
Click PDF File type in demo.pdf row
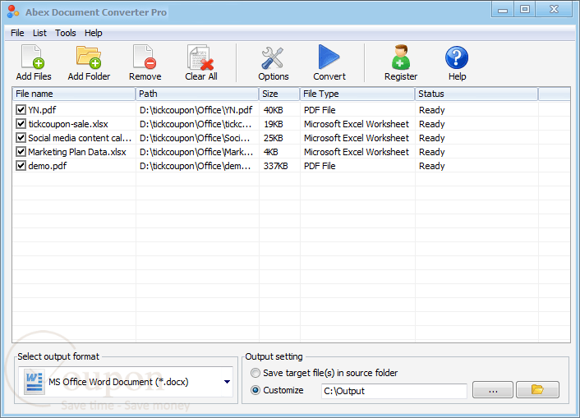click(x=320, y=166)
